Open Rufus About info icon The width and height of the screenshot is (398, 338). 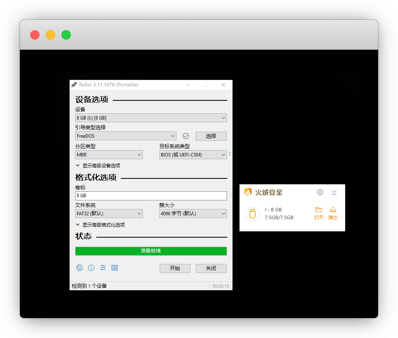click(91, 268)
